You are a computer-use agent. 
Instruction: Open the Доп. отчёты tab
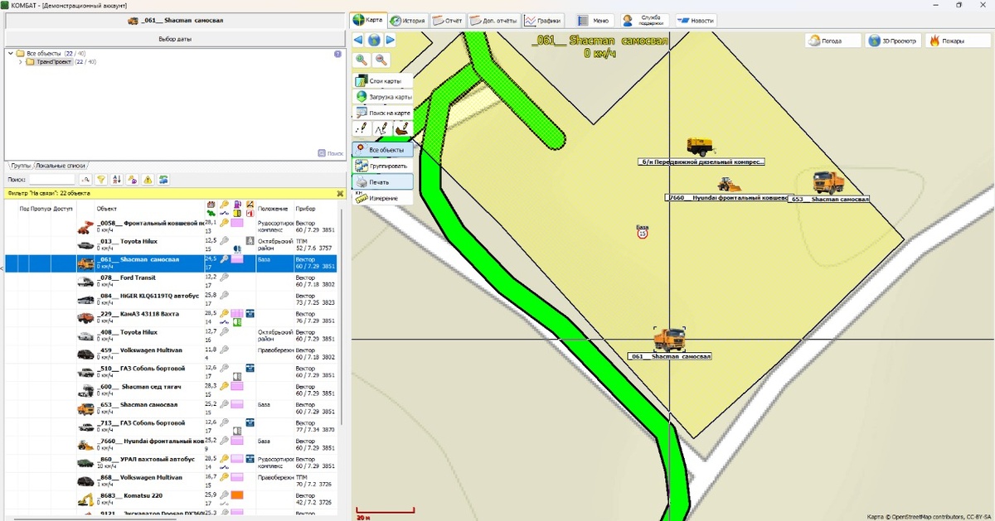click(x=493, y=20)
